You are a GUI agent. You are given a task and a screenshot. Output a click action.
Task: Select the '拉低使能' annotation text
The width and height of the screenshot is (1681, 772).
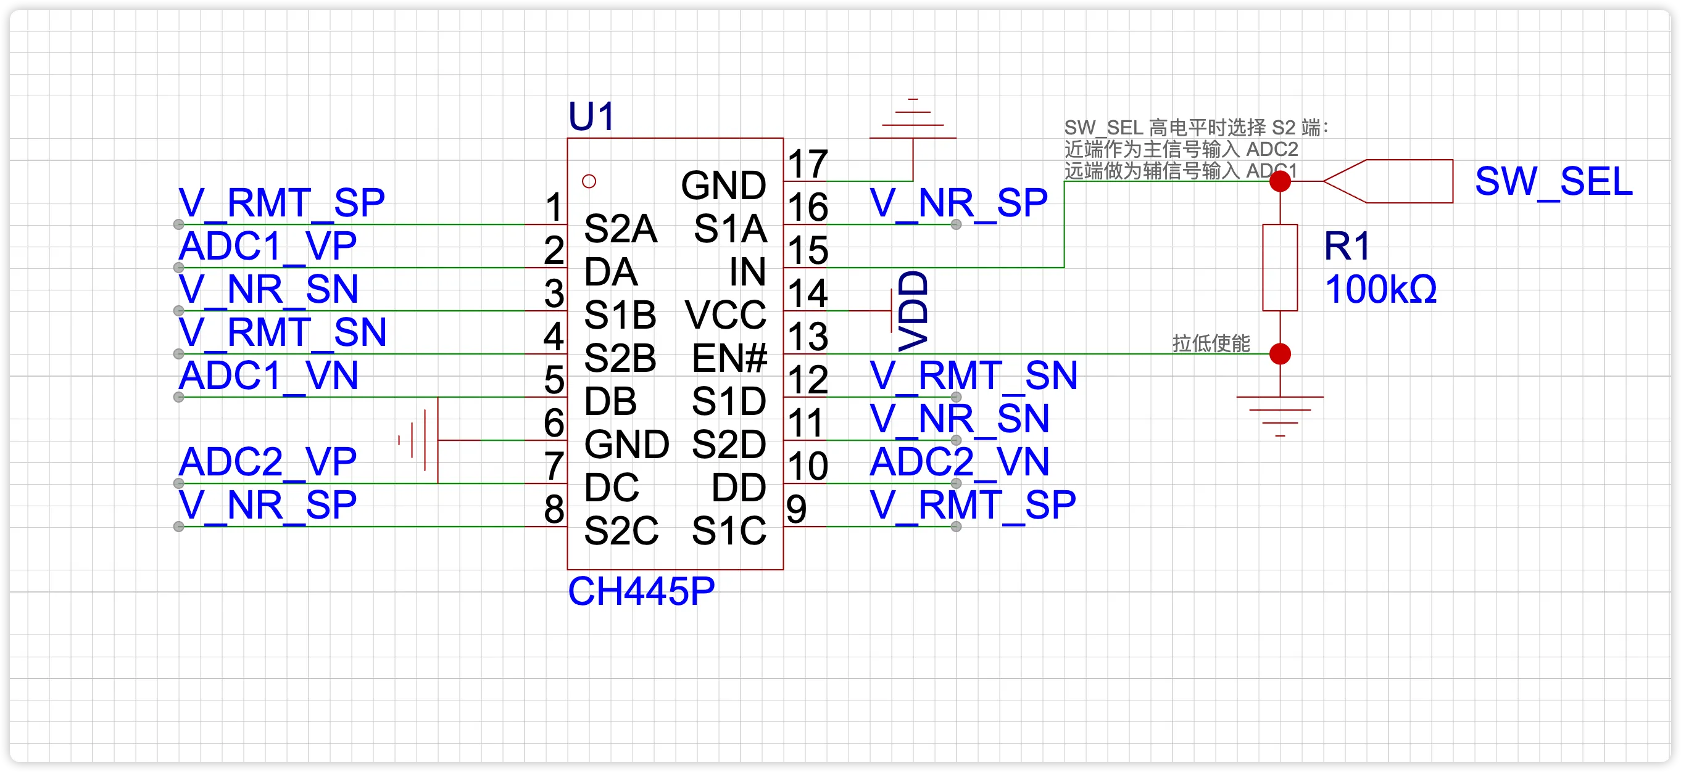[x=1211, y=343]
